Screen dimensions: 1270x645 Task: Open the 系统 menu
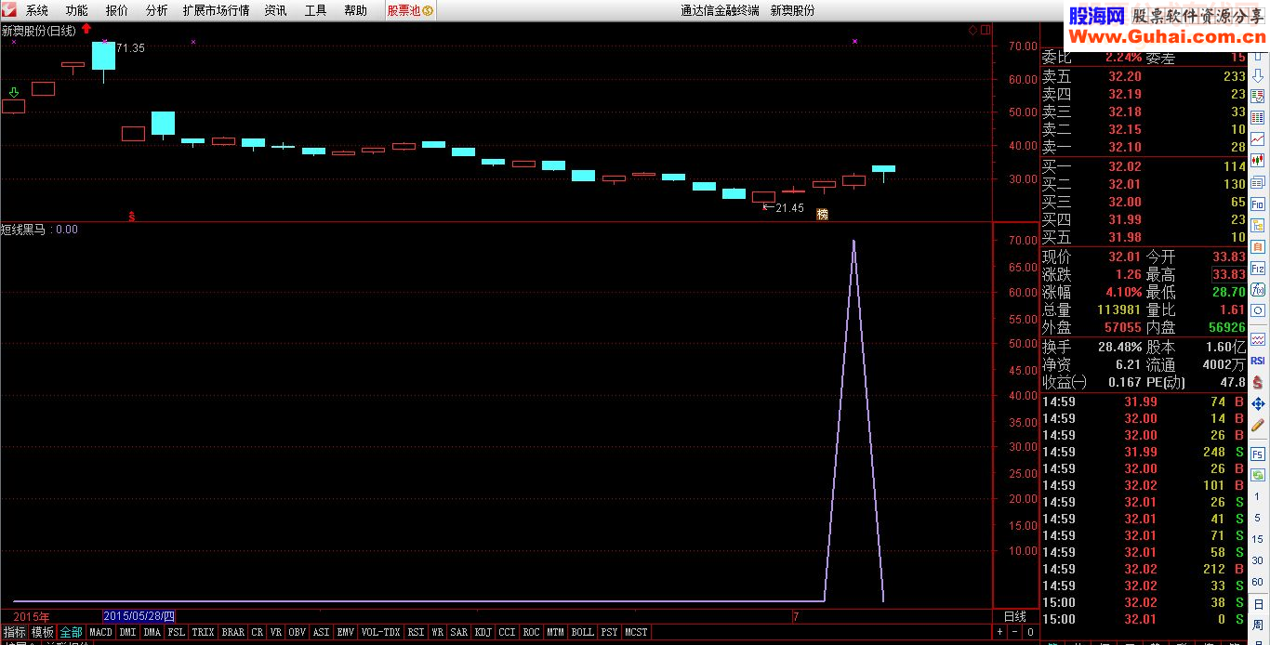(x=36, y=10)
